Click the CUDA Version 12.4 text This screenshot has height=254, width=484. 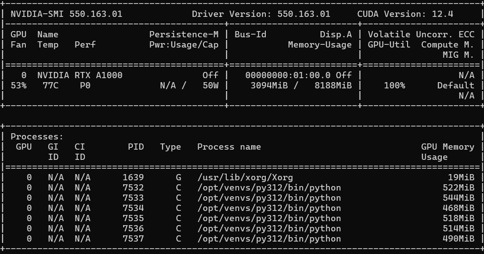(x=405, y=14)
